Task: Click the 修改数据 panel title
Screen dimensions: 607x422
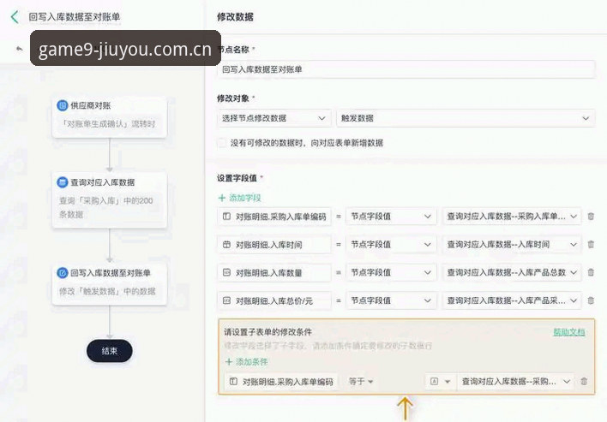Action: click(x=236, y=17)
